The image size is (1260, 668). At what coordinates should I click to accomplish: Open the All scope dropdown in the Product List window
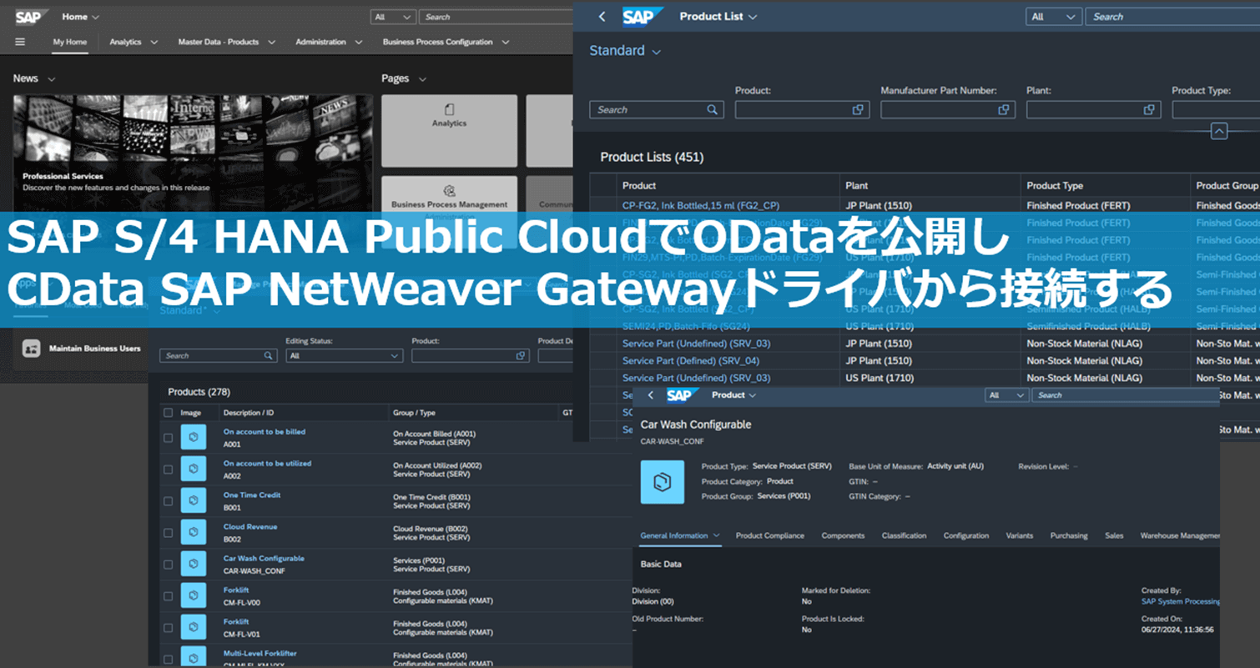[x=1054, y=17]
